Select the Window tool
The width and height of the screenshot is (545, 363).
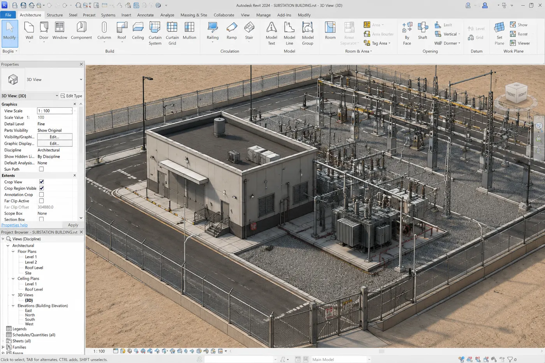(x=60, y=31)
